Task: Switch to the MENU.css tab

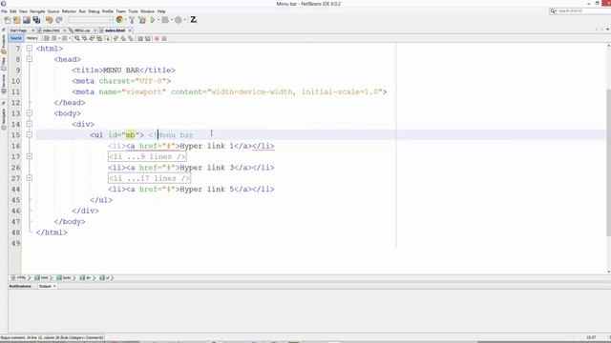Action: point(82,30)
